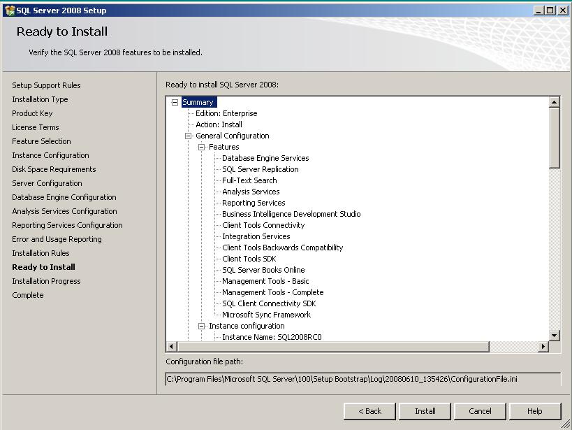Screen dimensions: 572x430
Task: Select Action: Install row
Action: coord(219,124)
